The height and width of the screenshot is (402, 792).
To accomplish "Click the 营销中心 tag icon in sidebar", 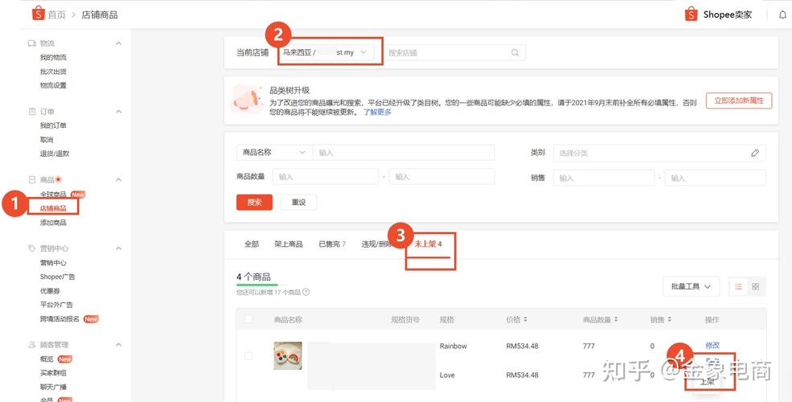I will (32, 248).
